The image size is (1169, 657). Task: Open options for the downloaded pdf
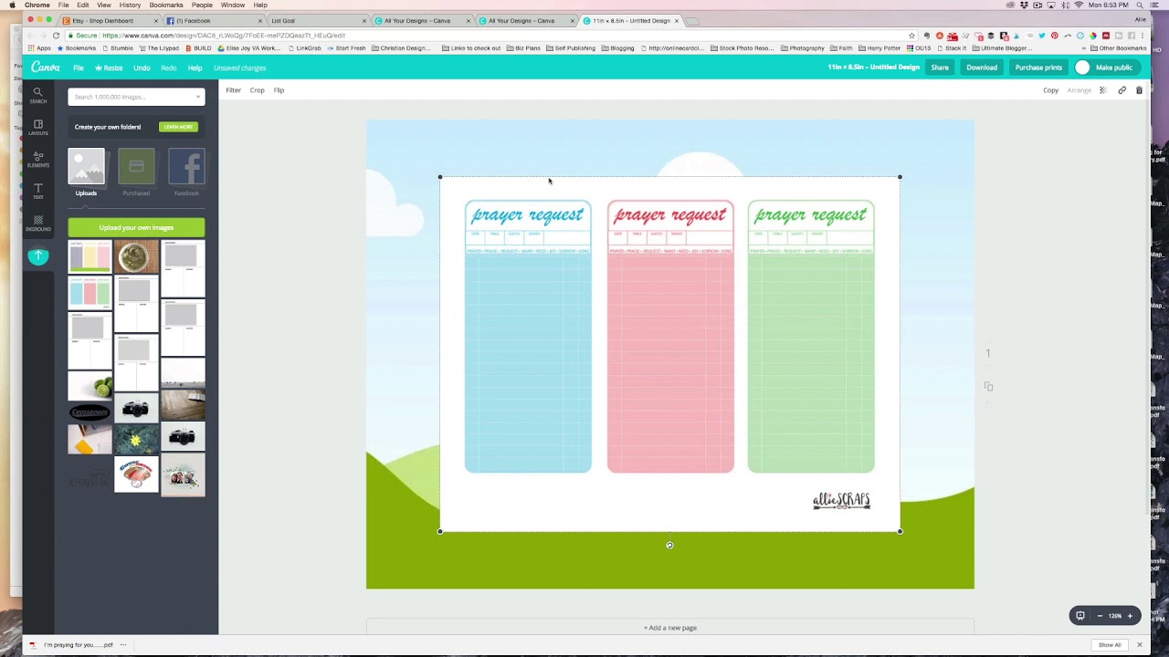coord(123,645)
